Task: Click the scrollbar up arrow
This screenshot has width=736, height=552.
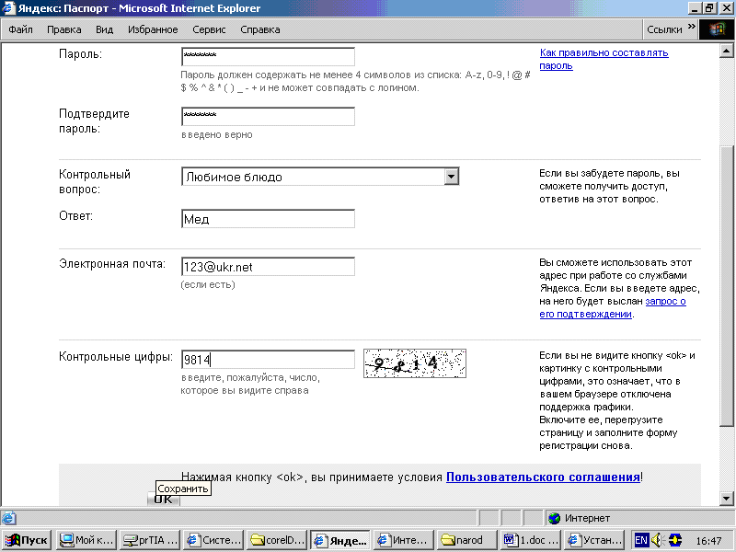Action: (727, 51)
